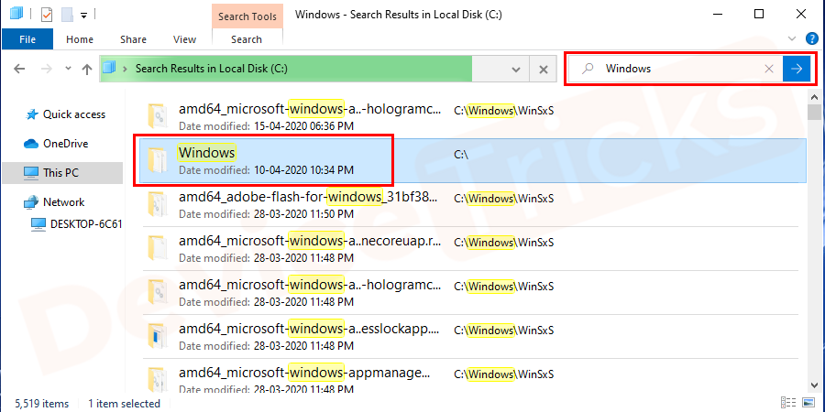
Task: Switch to large thumbnails view icon
Action: tap(807, 403)
